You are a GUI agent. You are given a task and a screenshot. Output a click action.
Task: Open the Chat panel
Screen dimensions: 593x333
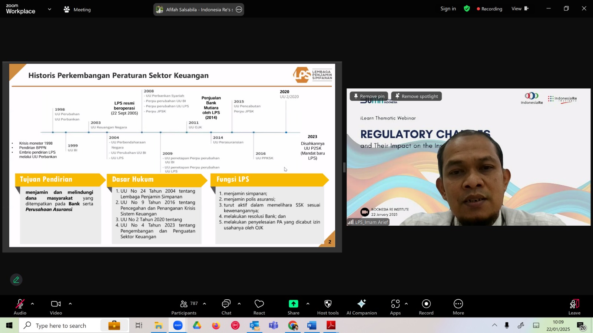[226, 307]
